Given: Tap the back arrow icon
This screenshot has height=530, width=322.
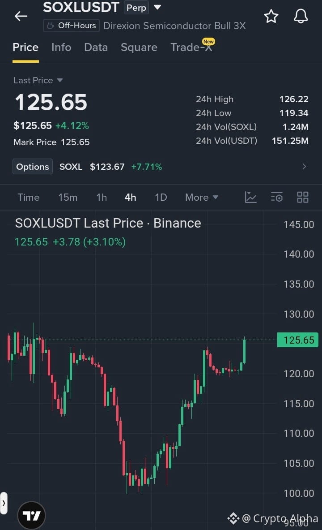Looking at the screenshot, I should click(21, 16).
